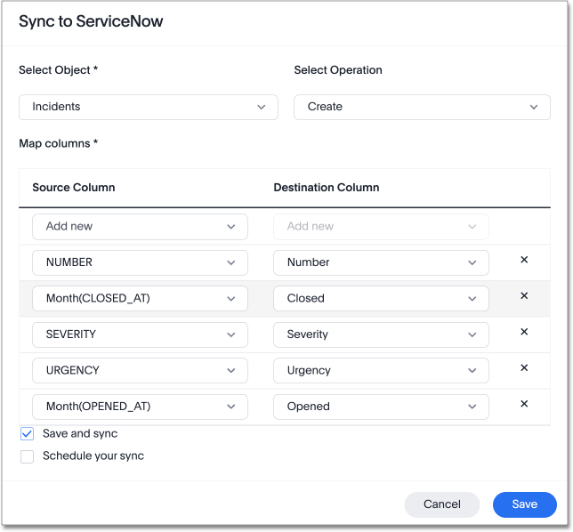Viewport: 573px width, 532px height.
Task: Open the NUMBER source column dropdown
Action: pos(140,262)
